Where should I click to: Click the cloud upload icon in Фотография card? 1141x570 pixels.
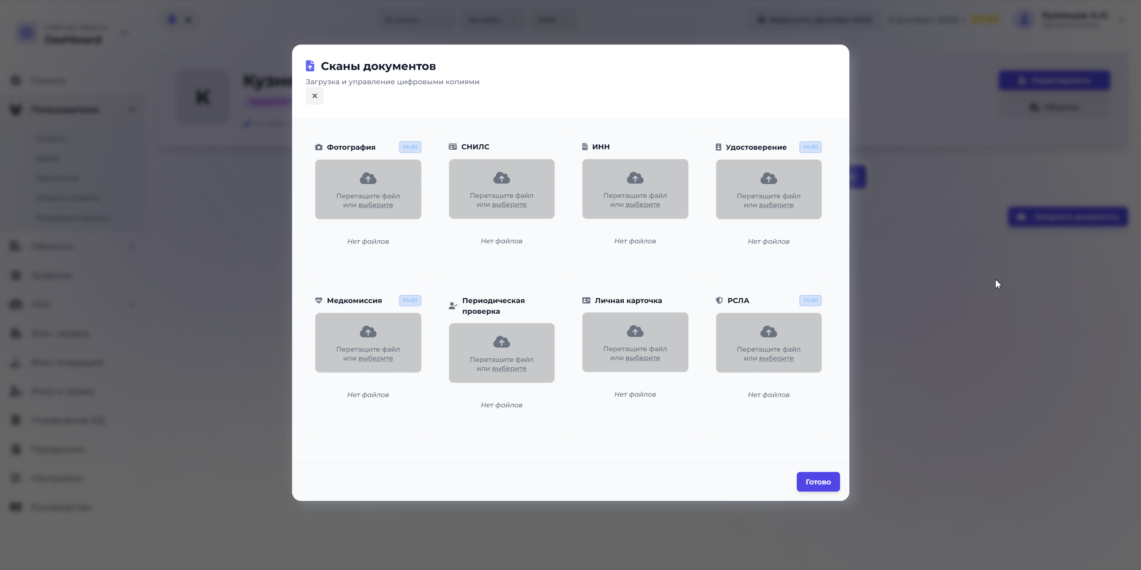tap(367, 178)
